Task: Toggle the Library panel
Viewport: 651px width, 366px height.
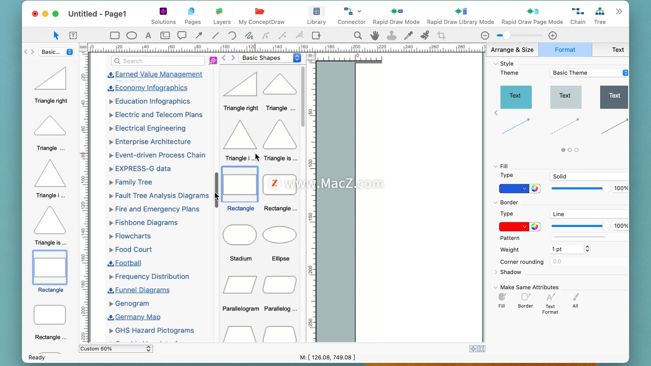Action: pyautogui.click(x=316, y=16)
